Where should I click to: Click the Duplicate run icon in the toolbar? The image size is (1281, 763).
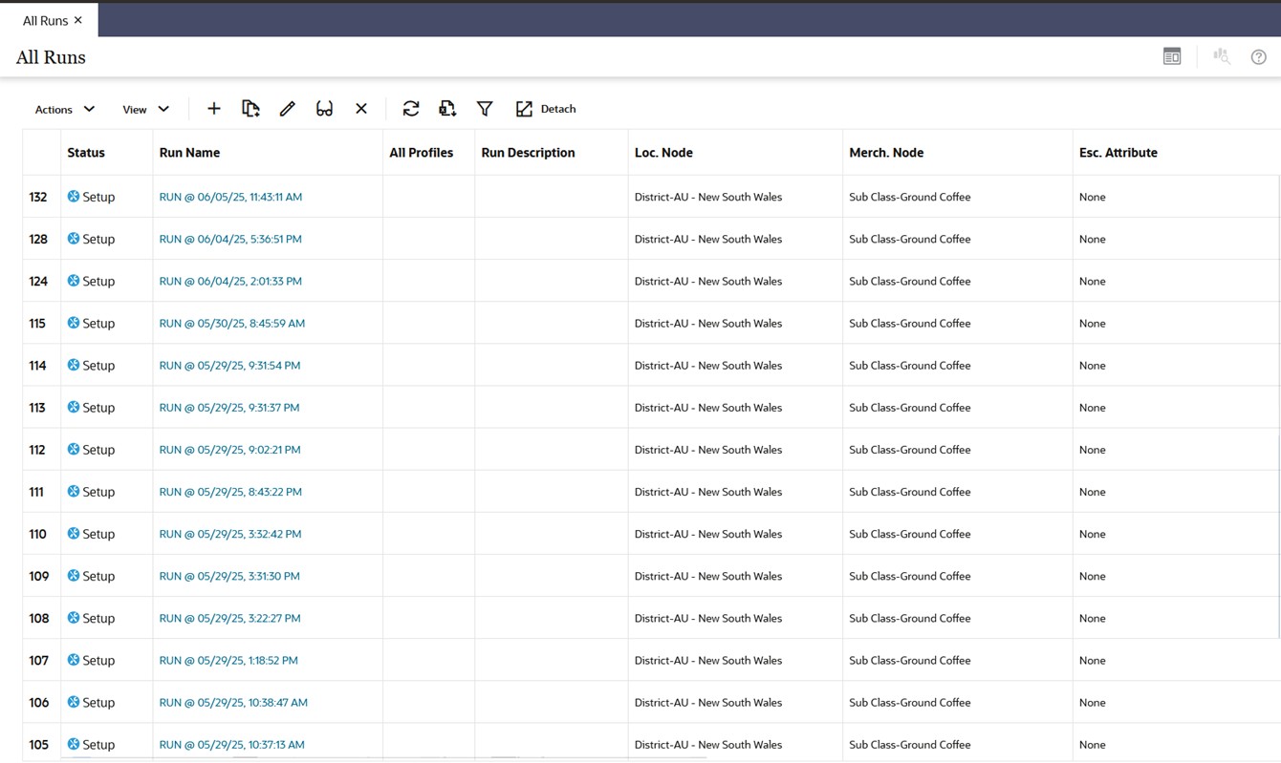[250, 109]
